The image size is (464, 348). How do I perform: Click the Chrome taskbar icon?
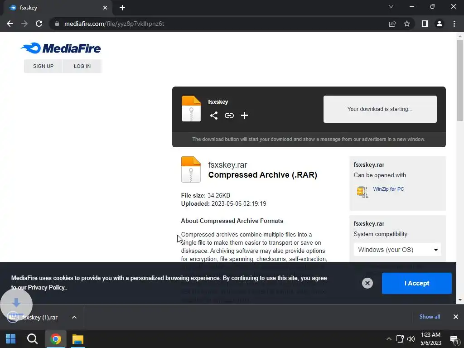[x=56, y=339]
